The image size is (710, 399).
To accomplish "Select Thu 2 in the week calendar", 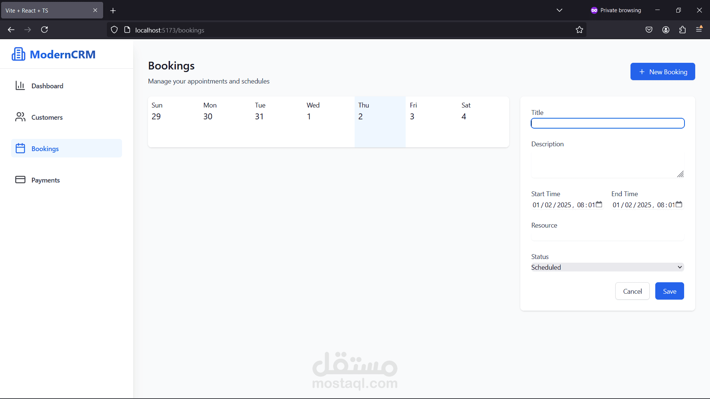I will 380,122.
